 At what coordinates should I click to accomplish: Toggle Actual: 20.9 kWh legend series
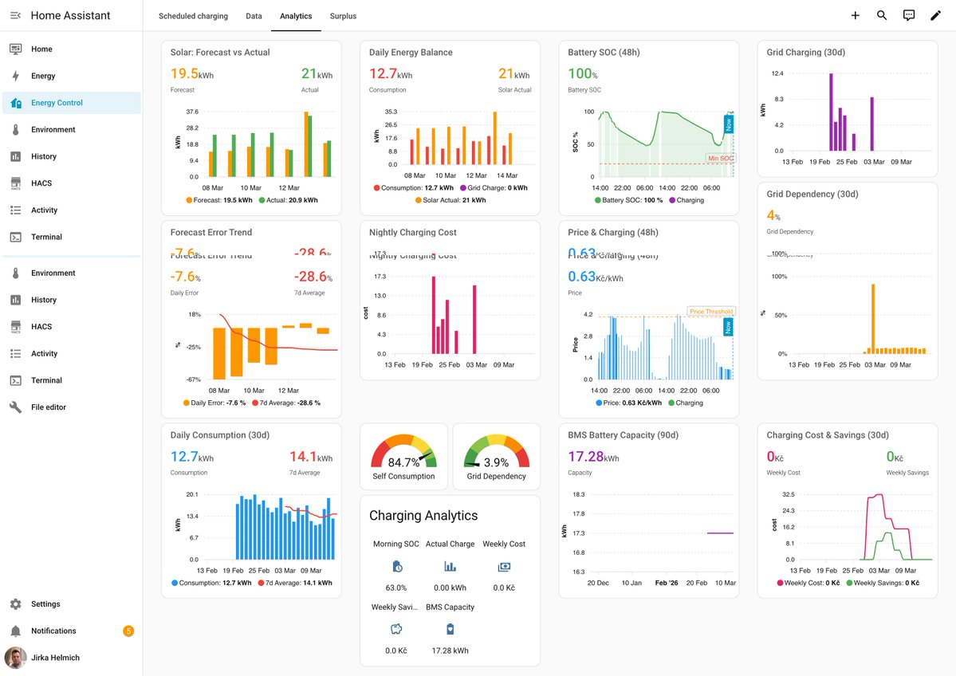pyautogui.click(x=289, y=200)
